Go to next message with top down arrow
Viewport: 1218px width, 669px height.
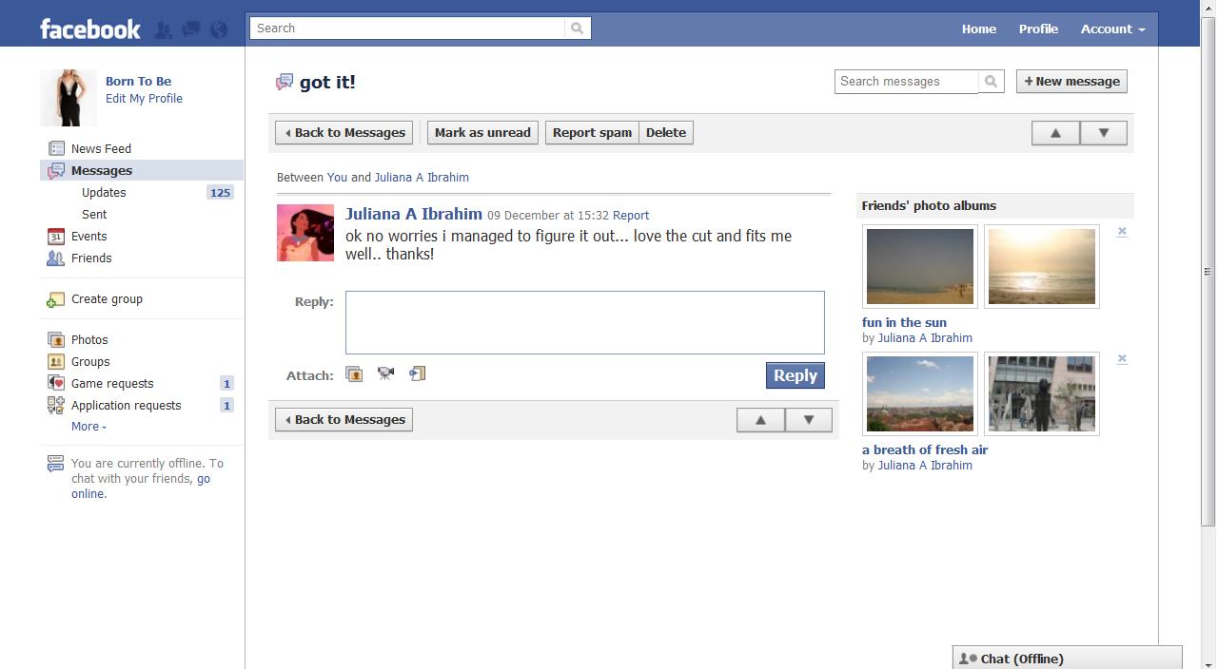click(x=1104, y=133)
